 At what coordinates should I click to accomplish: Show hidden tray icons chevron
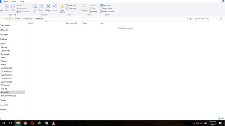click(x=194, y=123)
